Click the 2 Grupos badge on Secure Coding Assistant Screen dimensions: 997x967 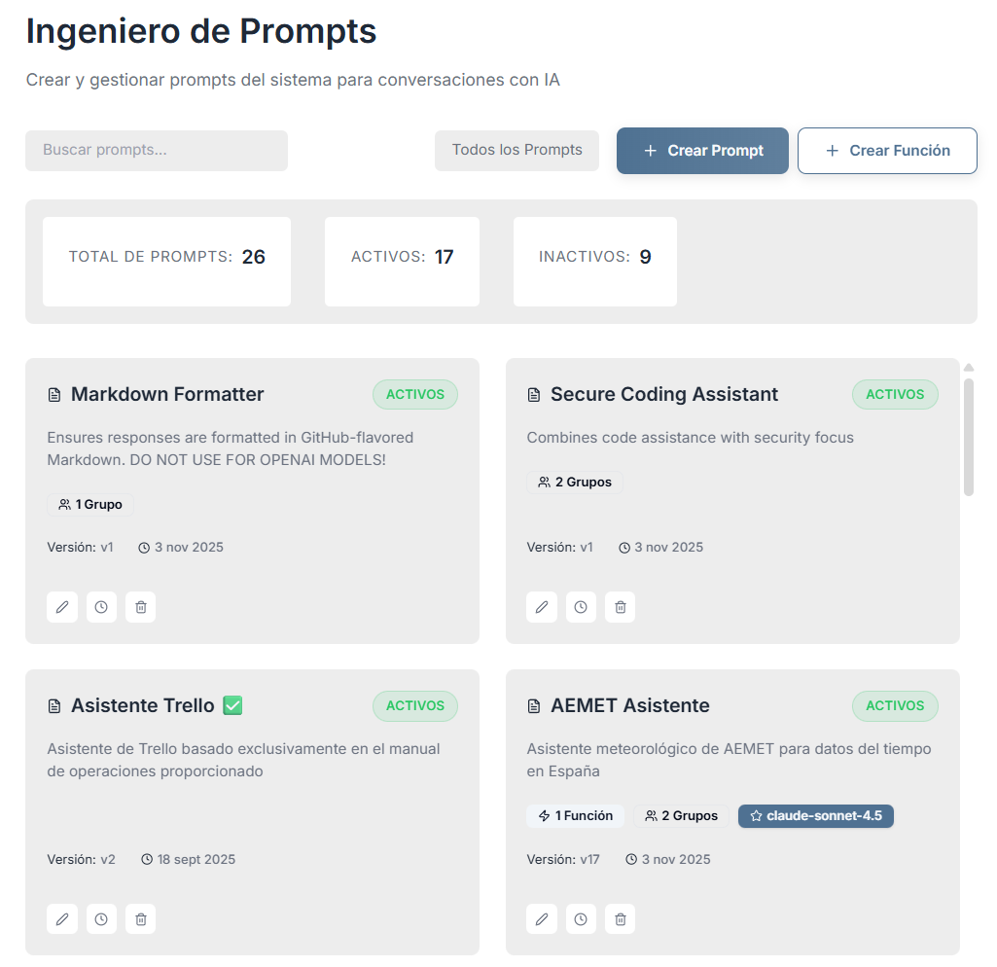pos(575,482)
